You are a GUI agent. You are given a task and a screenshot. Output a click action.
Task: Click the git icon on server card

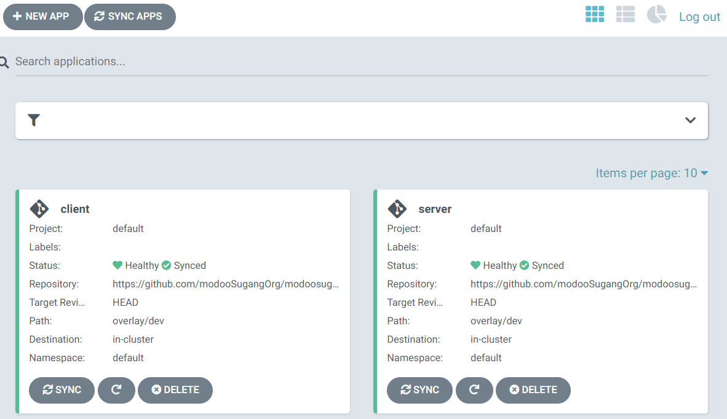click(397, 209)
